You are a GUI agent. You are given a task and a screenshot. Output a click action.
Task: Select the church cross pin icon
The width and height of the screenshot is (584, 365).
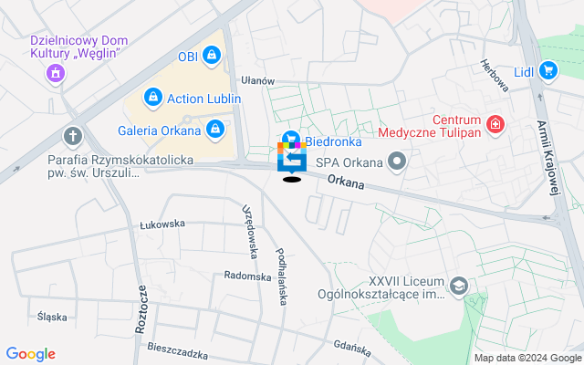point(73,136)
